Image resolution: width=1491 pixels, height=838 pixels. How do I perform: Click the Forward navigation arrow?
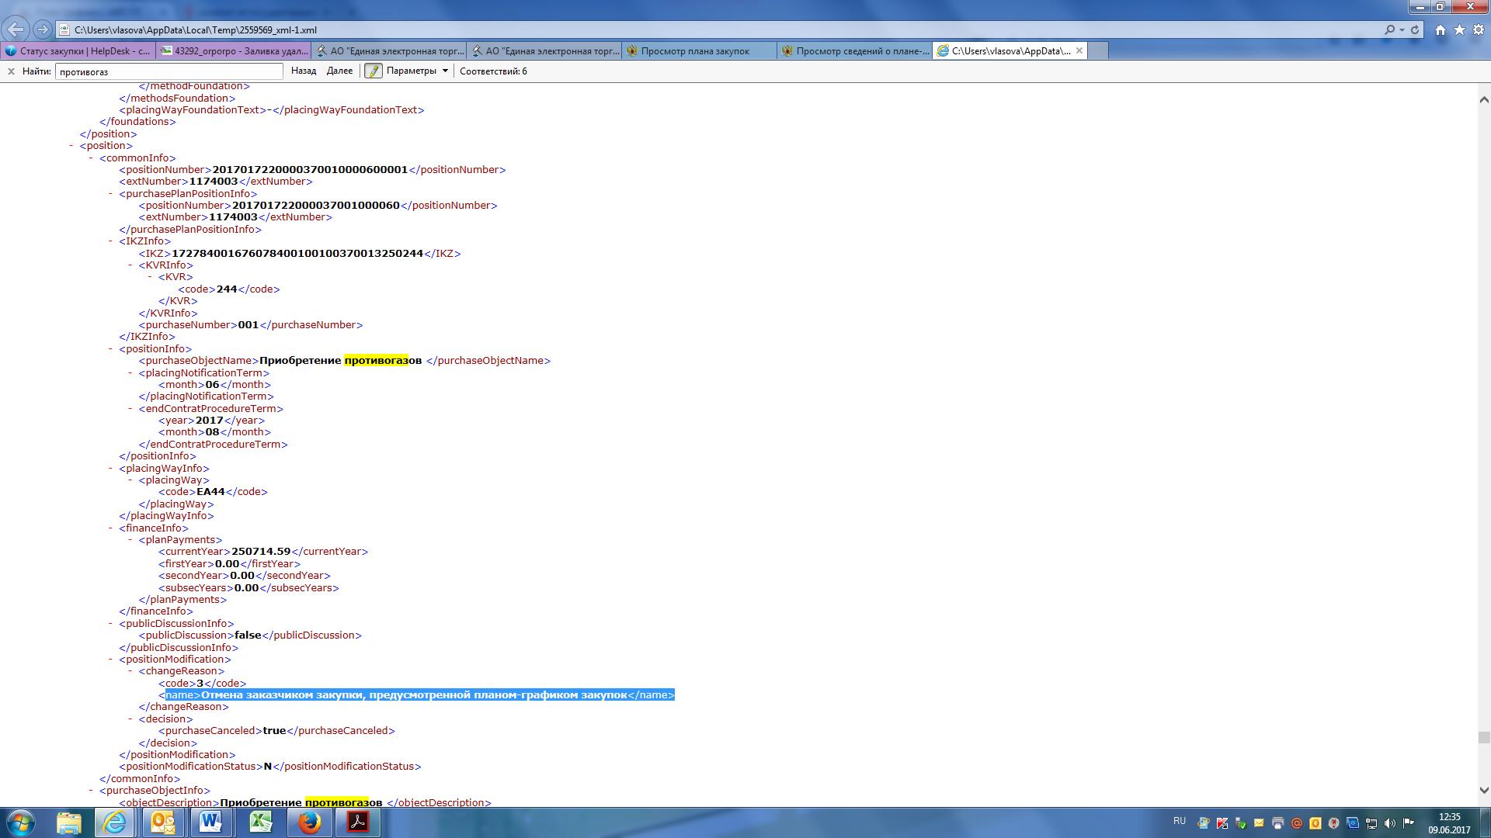43,29
